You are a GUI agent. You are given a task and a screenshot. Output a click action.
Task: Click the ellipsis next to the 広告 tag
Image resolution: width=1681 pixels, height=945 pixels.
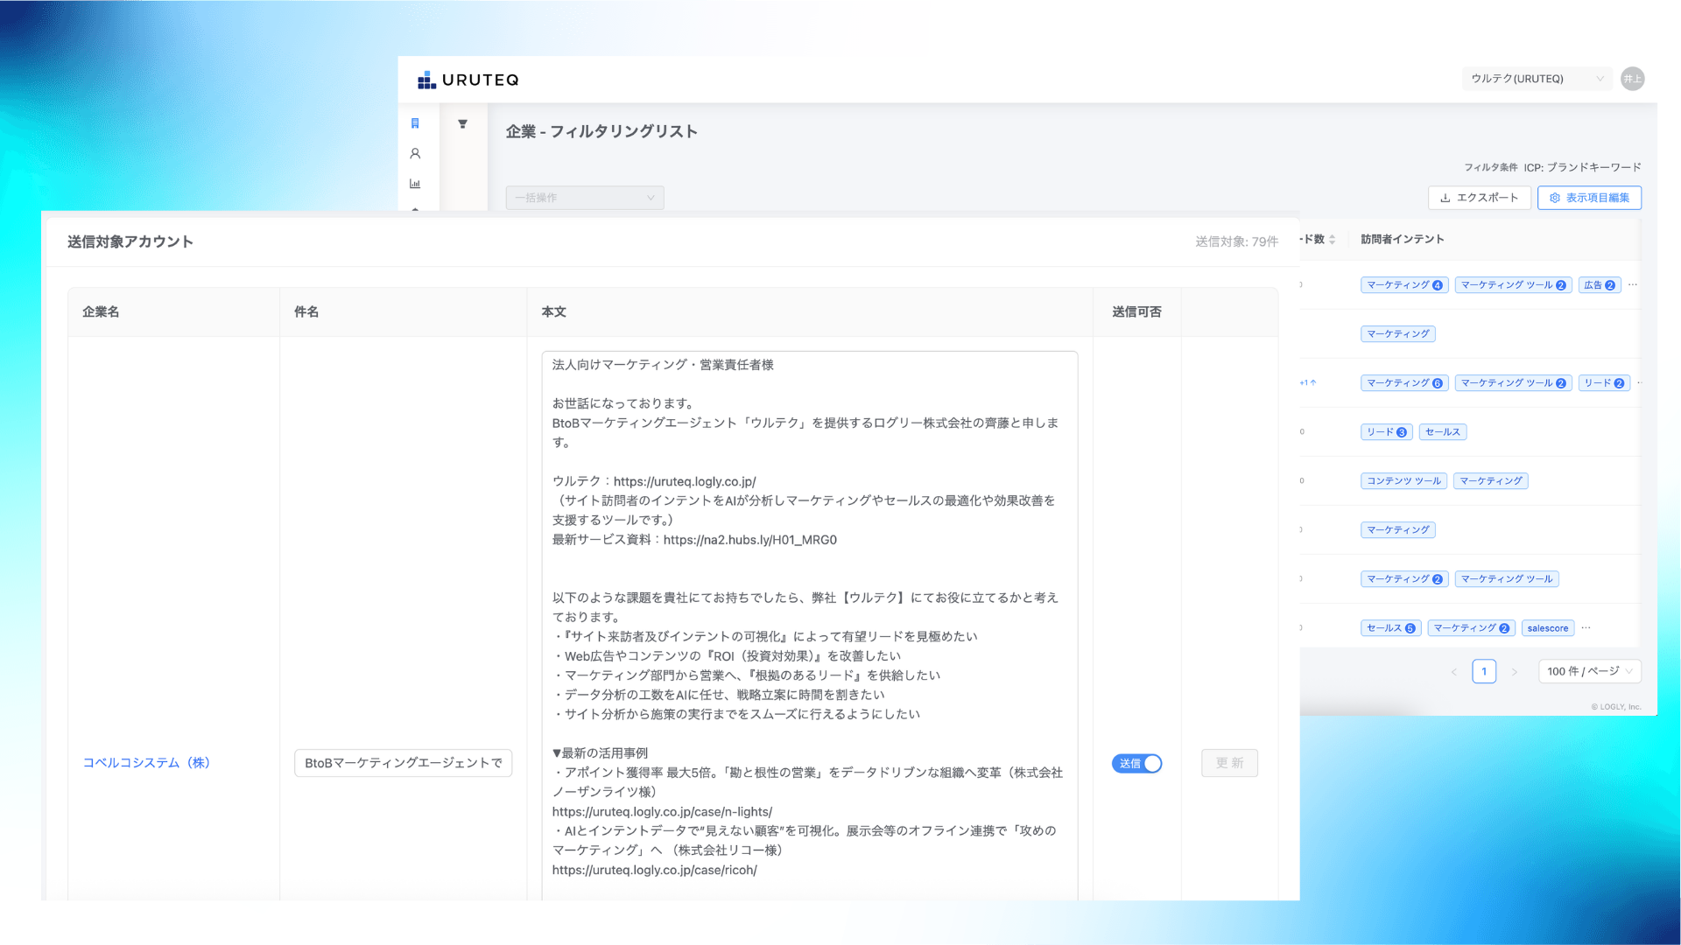(x=1633, y=284)
